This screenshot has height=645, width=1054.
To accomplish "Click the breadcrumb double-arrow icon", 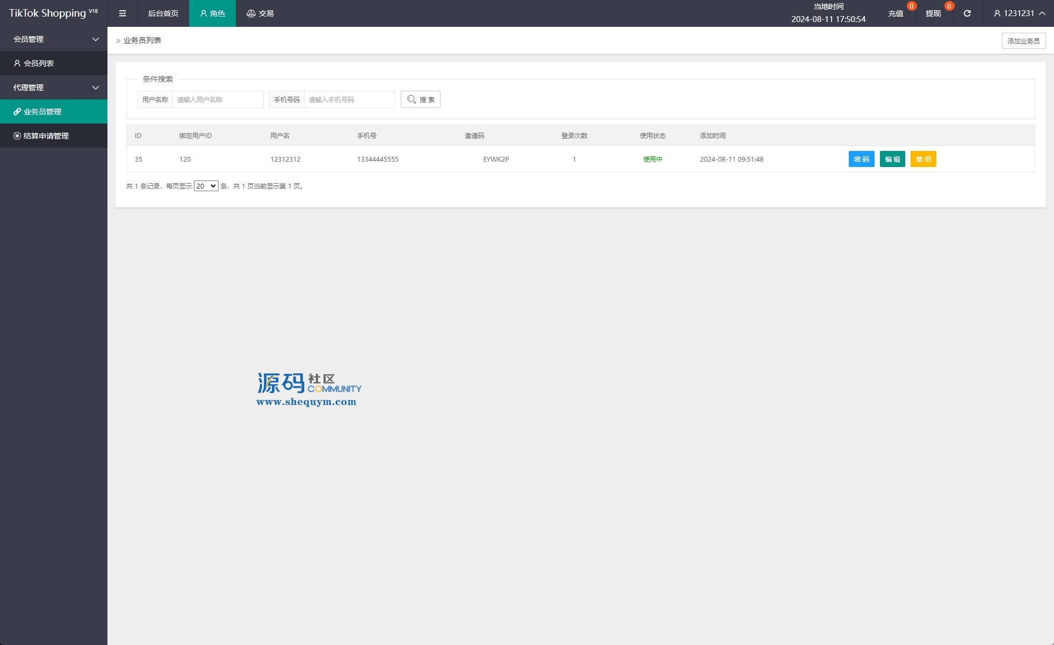I will [118, 41].
